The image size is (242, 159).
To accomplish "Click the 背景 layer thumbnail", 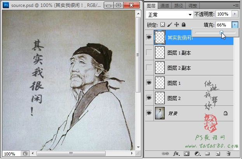I will (x=160, y=113).
